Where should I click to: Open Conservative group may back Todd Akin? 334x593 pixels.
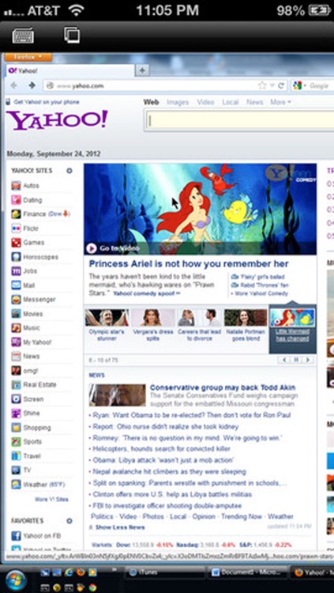pyautogui.click(x=223, y=387)
